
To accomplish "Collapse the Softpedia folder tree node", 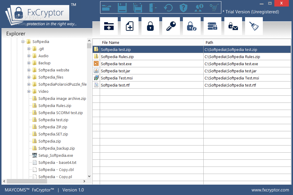I will pos(23,41).
